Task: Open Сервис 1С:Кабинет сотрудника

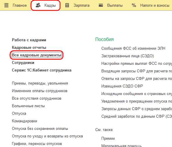Action: 42,70
